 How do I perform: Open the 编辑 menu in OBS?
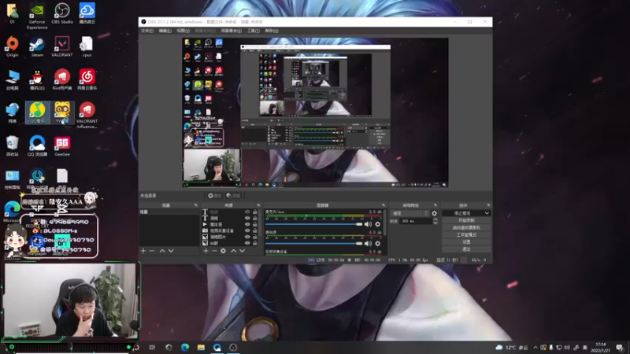click(x=165, y=31)
